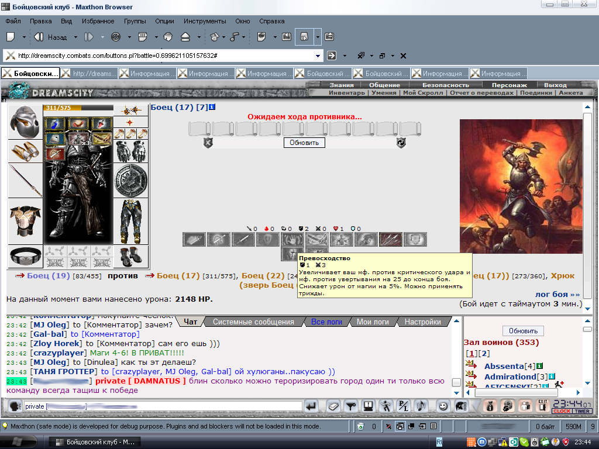599x449 pixels.
Task: Open the Избранное menu
Action: tap(98, 21)
